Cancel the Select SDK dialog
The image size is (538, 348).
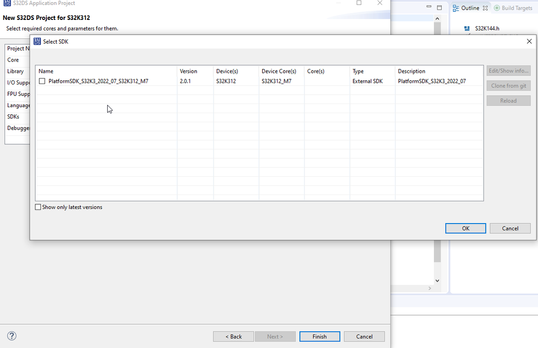(510, 228)
